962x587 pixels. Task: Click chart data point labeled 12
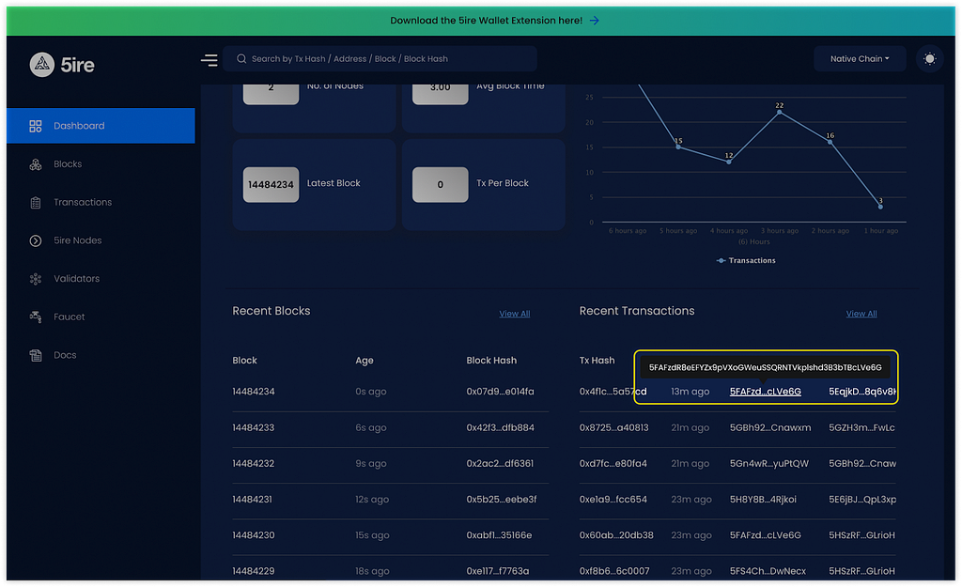pyautogui.click(x=729, y=162)
